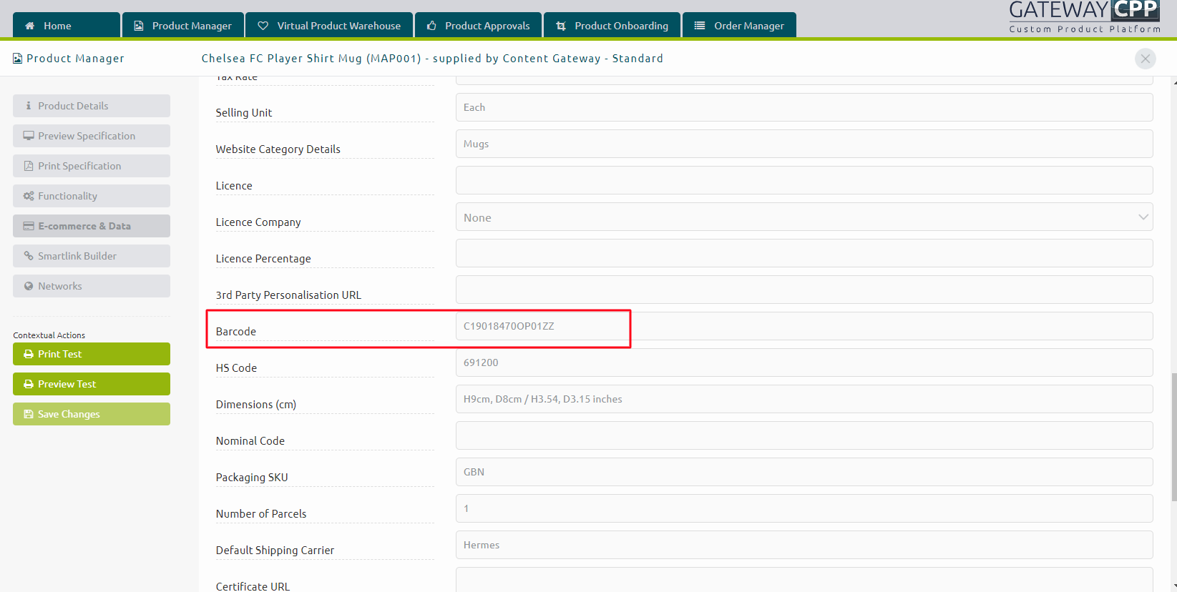Image resolution: width=1177 pixels, height=592 pixels.
Task: Open the Networks section
Action: 92,286
